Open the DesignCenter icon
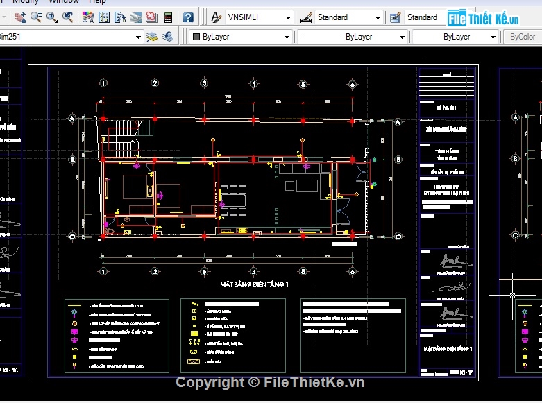 [103, 17]
